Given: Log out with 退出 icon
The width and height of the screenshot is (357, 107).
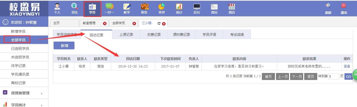Looking at the screenshot, I should [344, 9].
